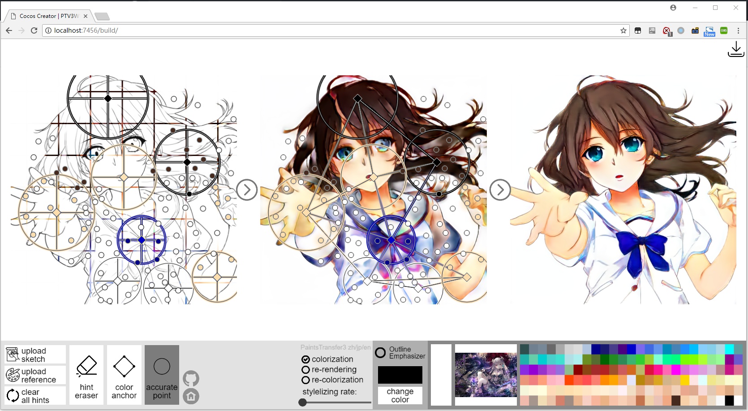The width and height of the screenshot is (748, 411).
Task: Select the upload sketch tool
Action: 34,354
